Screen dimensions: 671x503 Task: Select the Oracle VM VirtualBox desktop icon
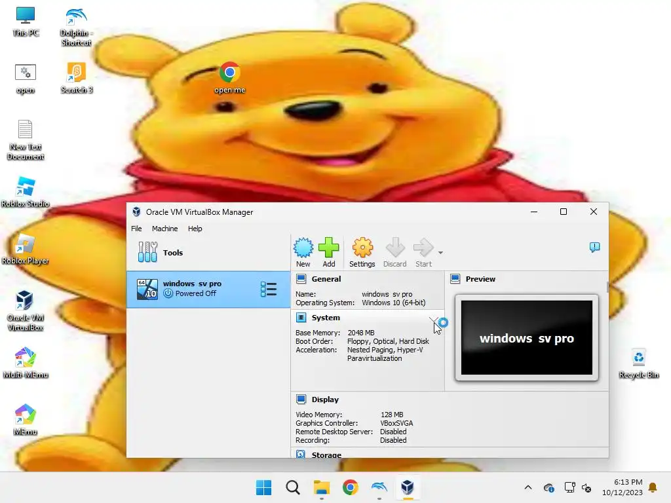(25, 310)
